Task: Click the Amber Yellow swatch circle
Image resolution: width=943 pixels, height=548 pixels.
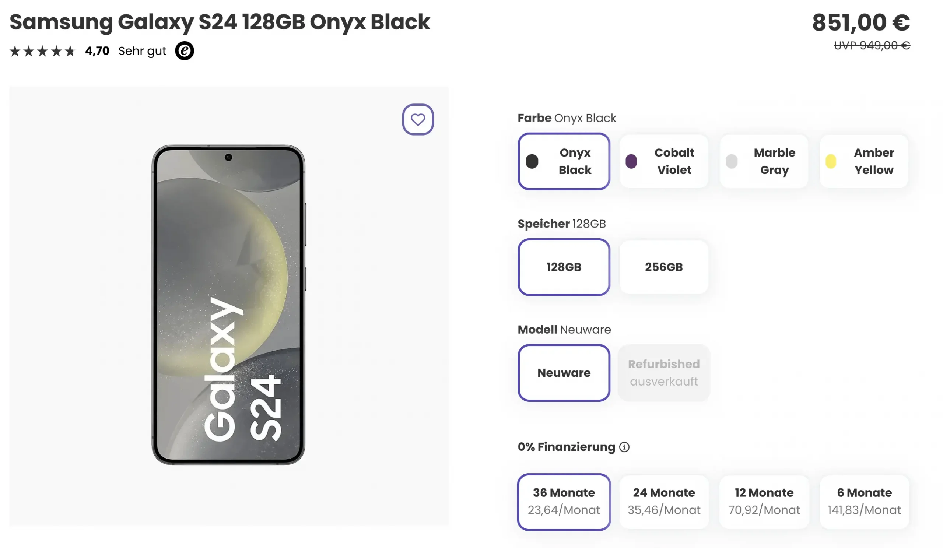Action: coord(831,161)
